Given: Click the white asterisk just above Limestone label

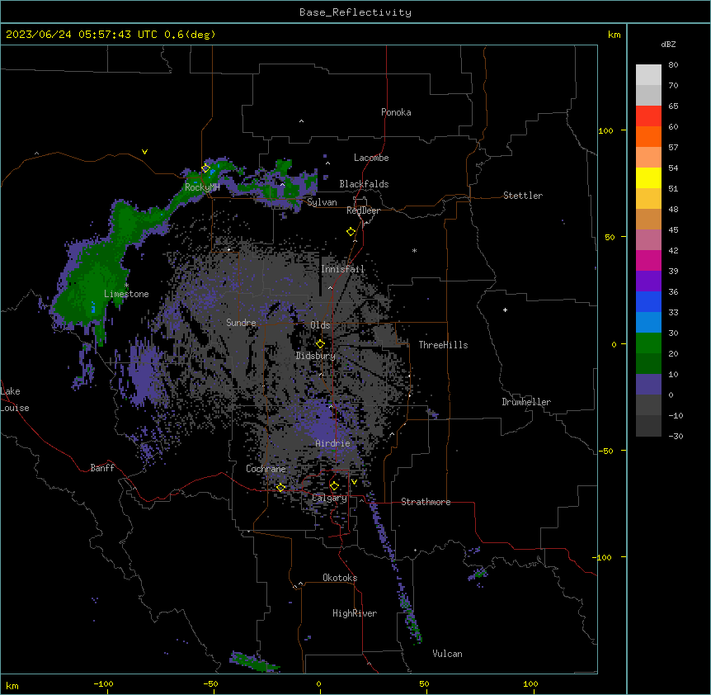Looking at the screenshot, I should point(126,286).
